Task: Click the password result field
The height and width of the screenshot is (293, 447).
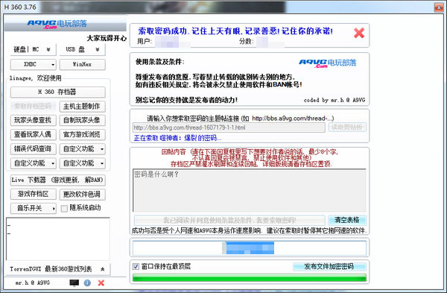Action: point(250,248)
